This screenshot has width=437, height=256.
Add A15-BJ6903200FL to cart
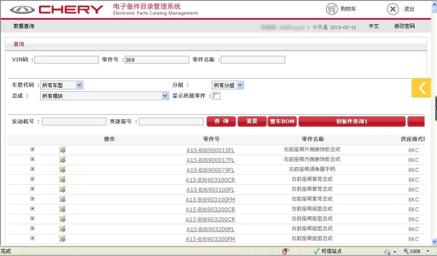click(62, 229)
